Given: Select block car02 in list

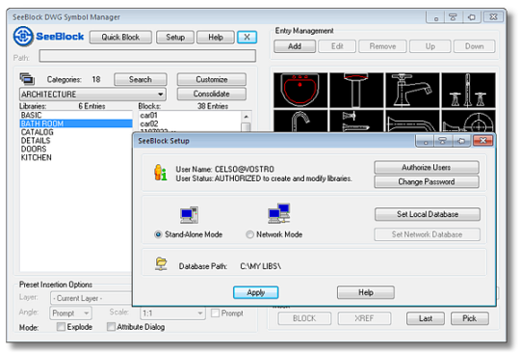Looking at the screenshot, I should [190, 123].
